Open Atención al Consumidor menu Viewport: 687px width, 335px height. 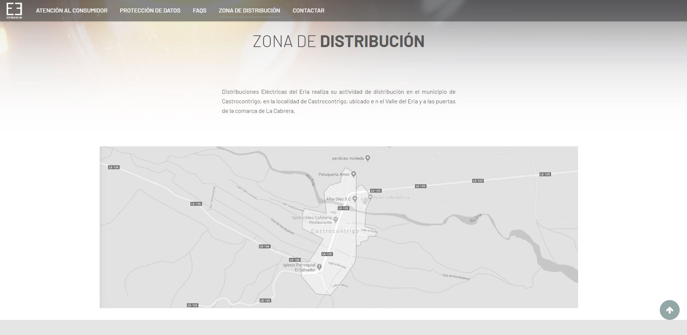[72, 11]
